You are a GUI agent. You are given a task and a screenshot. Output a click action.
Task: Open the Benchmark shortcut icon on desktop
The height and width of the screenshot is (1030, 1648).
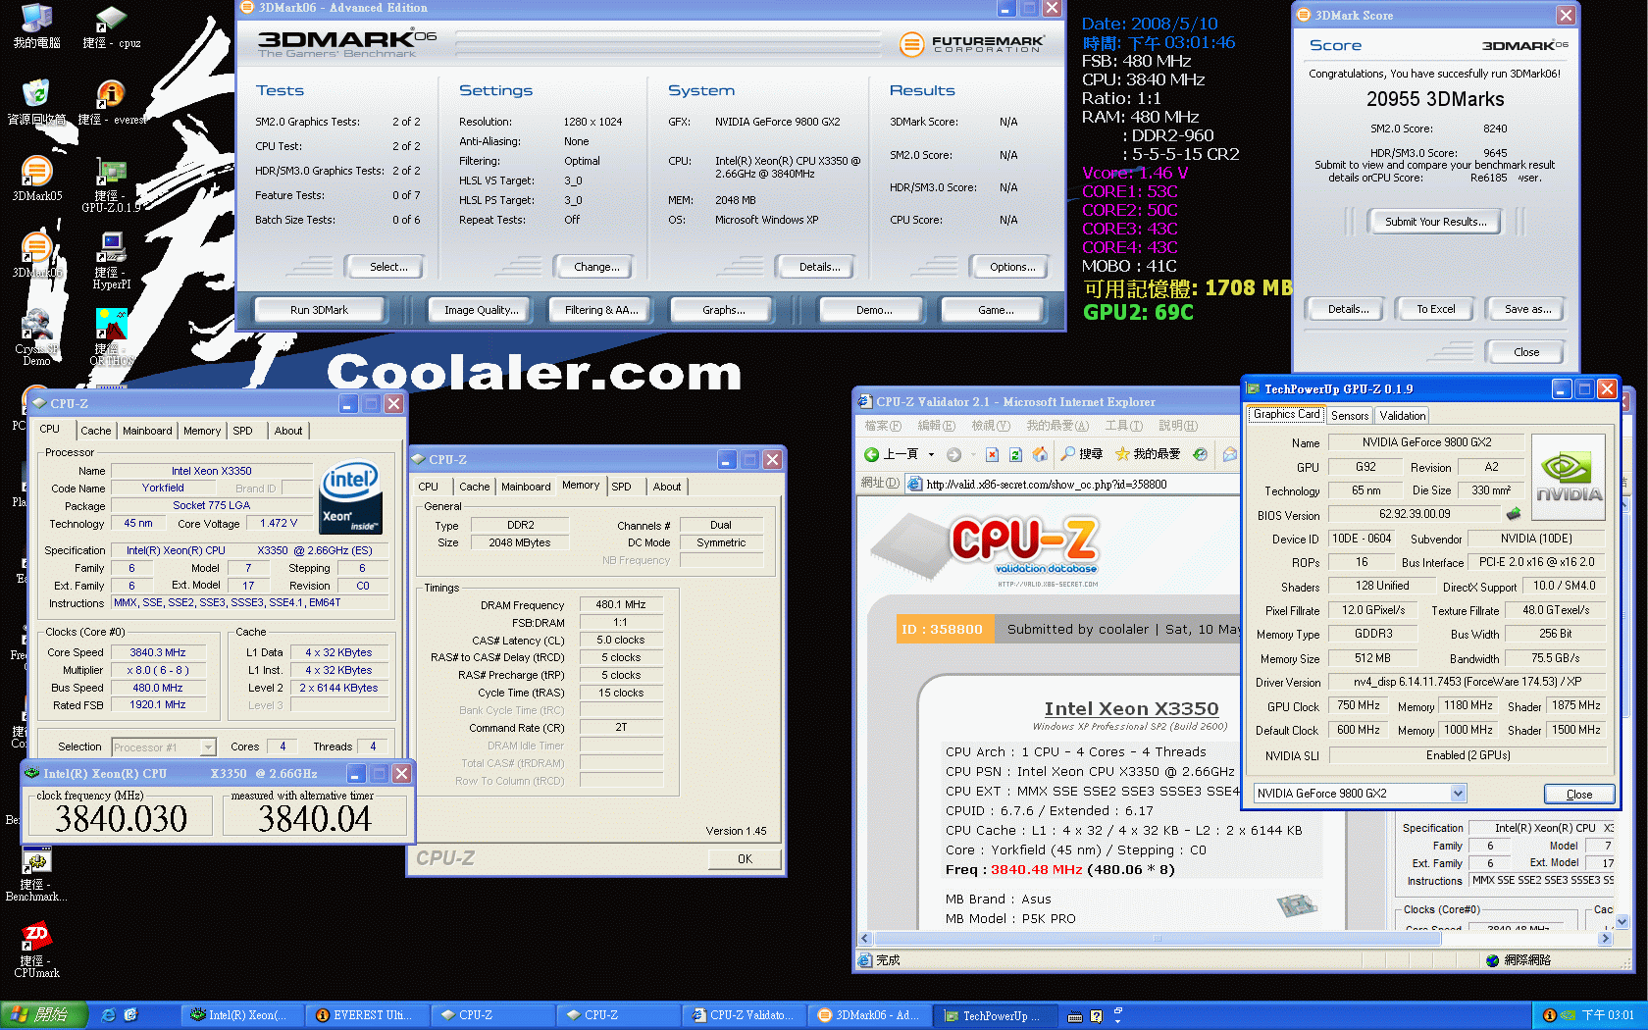pos(36,873)
